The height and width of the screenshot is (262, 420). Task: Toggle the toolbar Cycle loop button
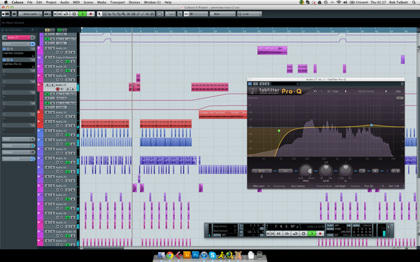coord(66,14)
